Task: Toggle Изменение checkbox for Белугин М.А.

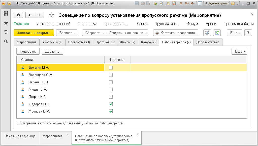Action: pos(111,67)
